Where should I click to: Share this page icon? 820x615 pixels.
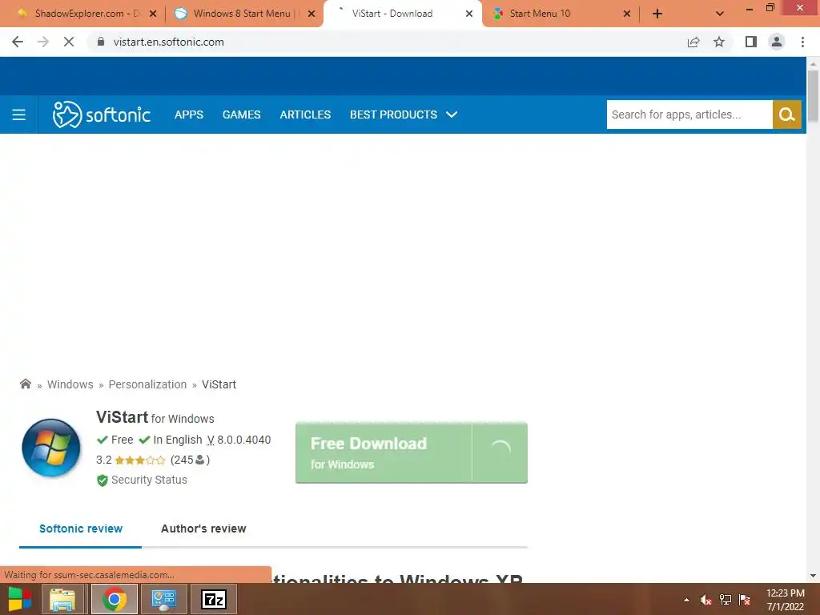(x=693, y=42)
